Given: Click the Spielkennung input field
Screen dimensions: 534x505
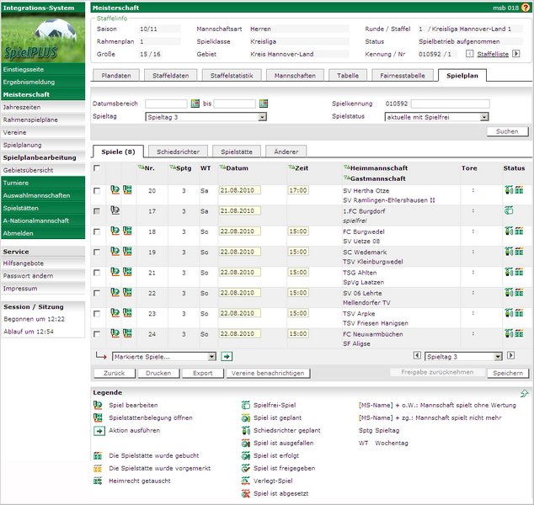Looking at the screenshot, I should 450,104.
